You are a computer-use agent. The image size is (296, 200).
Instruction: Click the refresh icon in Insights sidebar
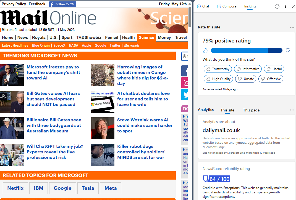tap(277, 6)
